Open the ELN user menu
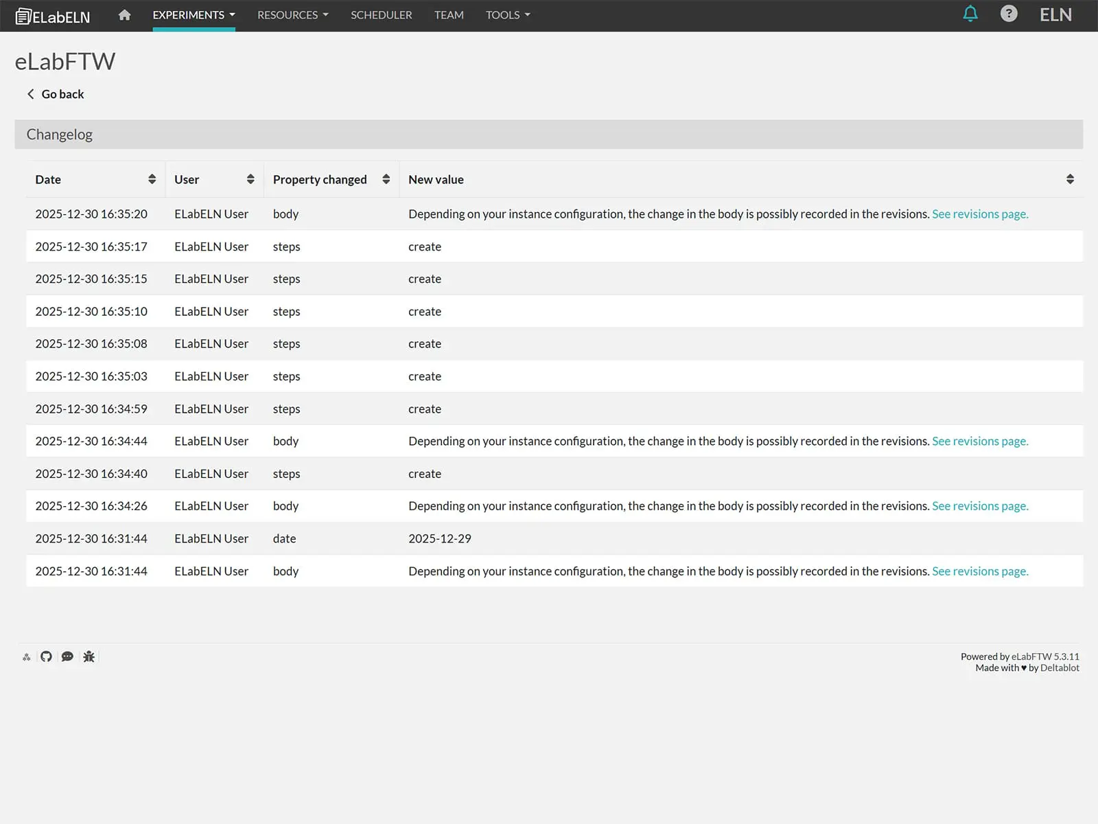The width and height of the screenshot is (1098, 824). 1055,15
